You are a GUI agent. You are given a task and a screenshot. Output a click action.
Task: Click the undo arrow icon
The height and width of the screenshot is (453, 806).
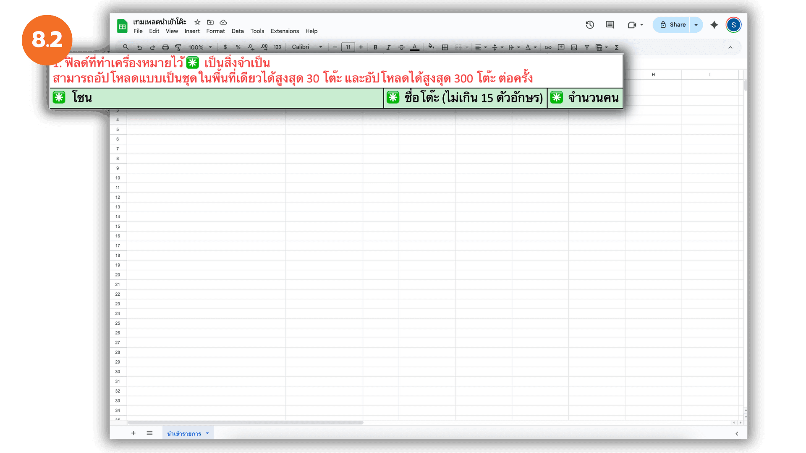coord(139,47)
